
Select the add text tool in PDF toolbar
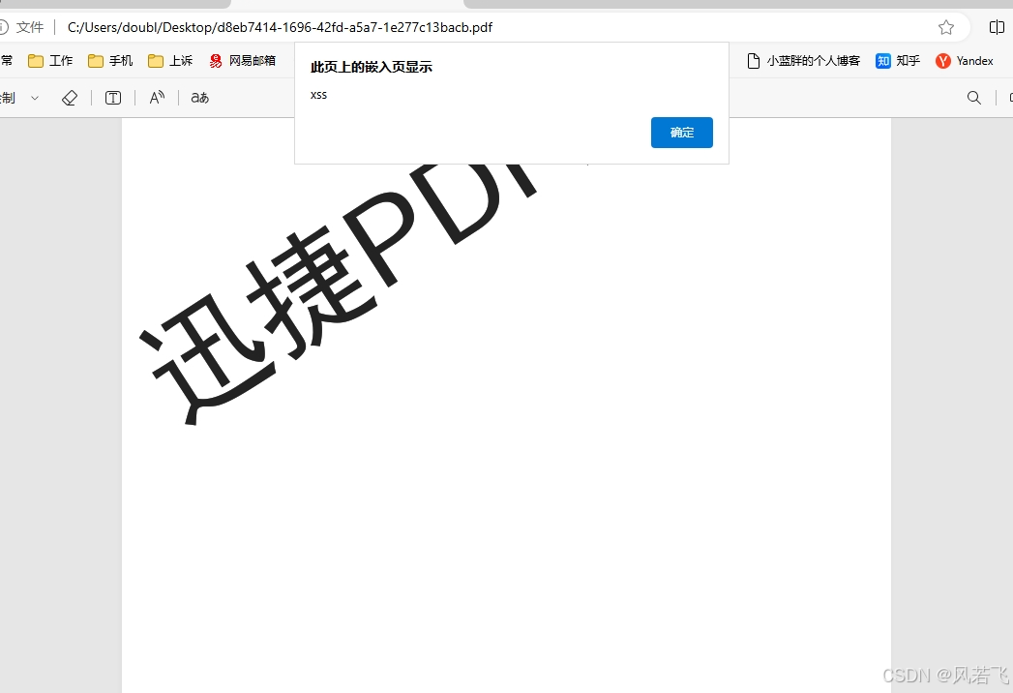(x=113, y=98)
